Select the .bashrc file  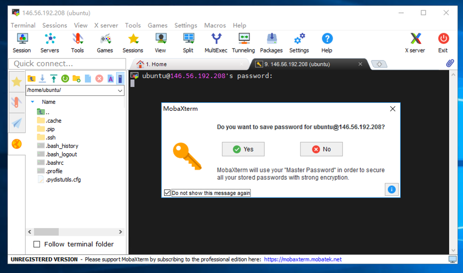click(x=50, y=163)
